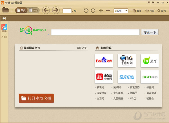Open the 腾讯网 link
This screenshot has width=169, height=123.
click(117, 87)
